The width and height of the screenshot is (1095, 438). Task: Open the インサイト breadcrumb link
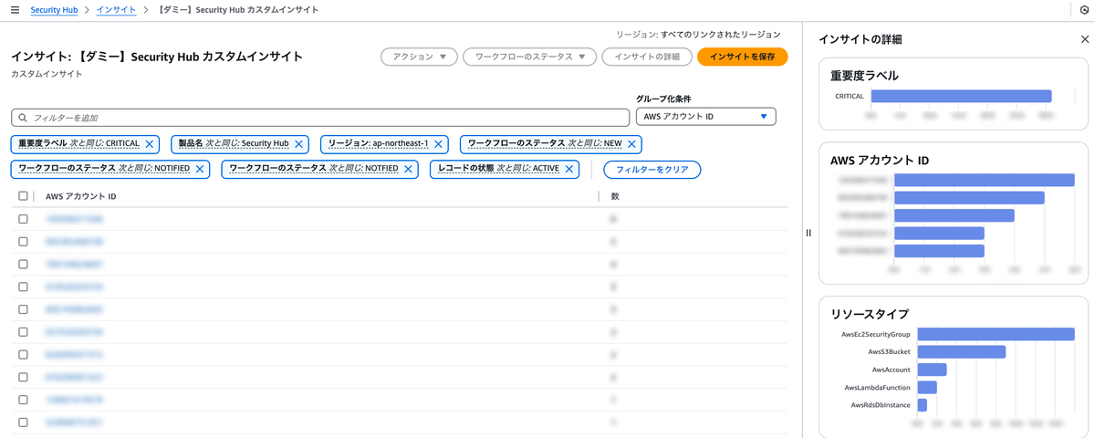click(116, 8)
